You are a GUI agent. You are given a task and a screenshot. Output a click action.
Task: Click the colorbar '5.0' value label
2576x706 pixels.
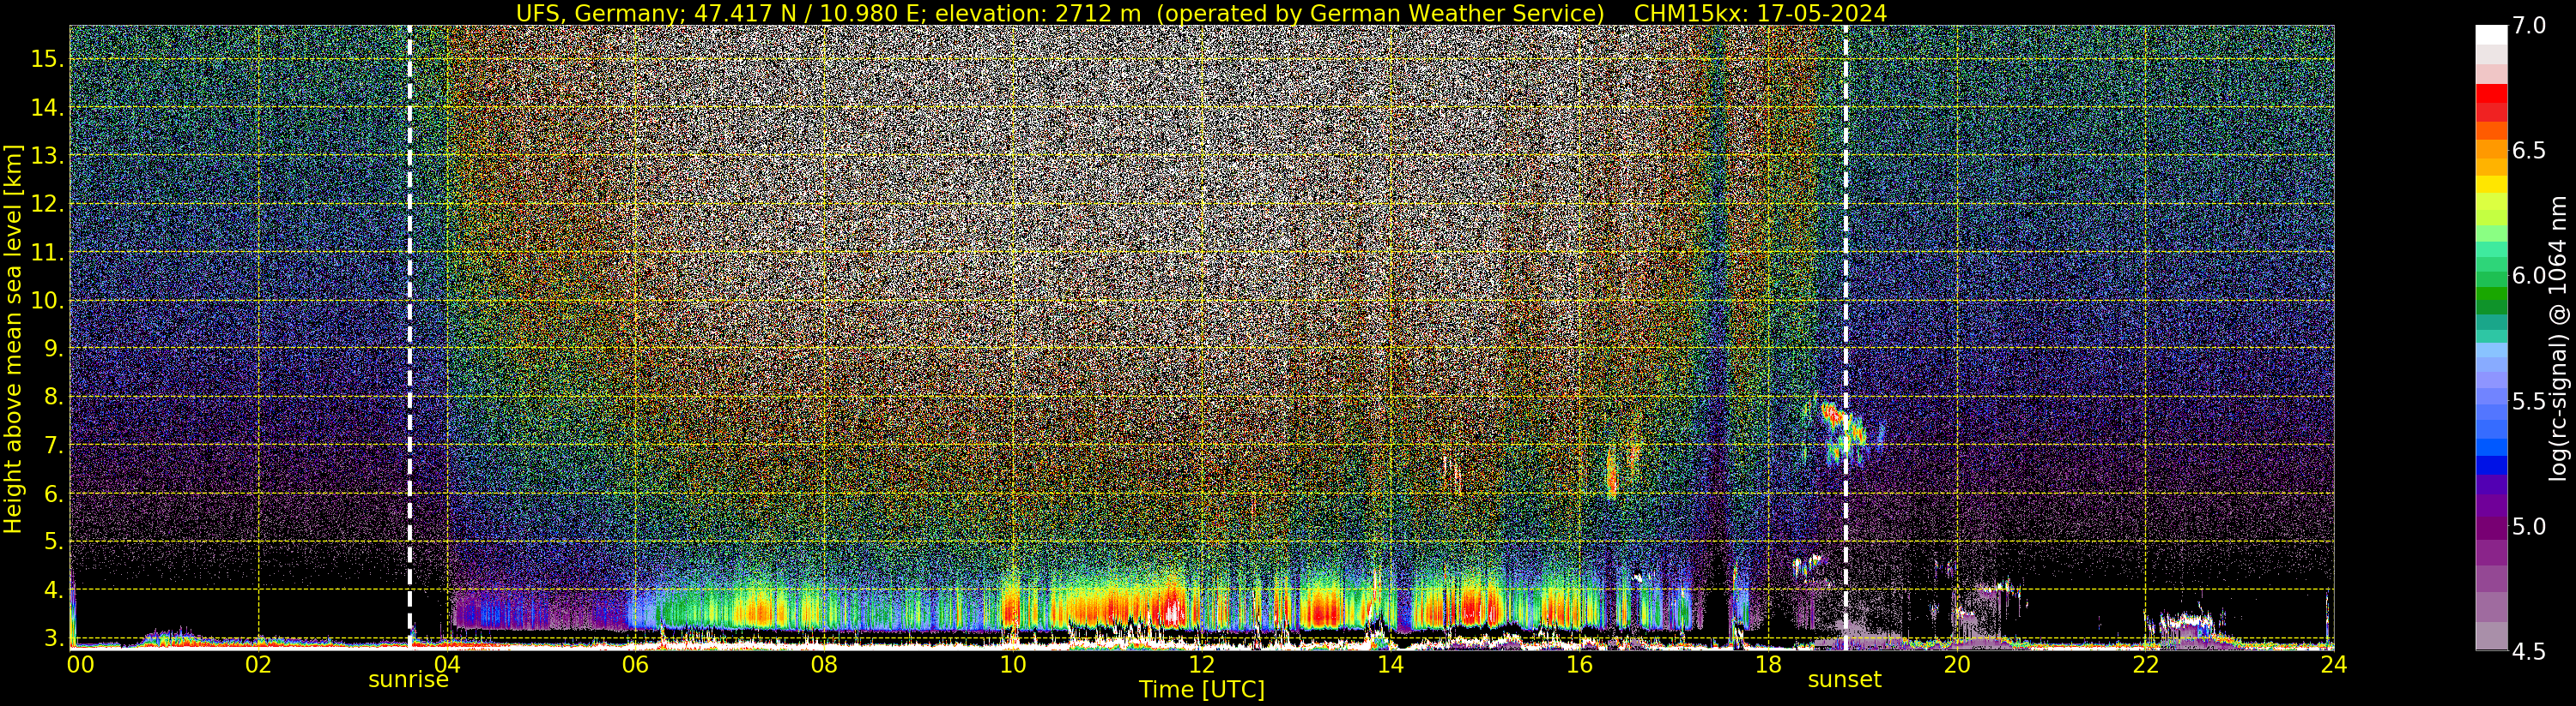(2528, 526)
